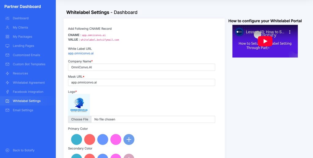This screenshot has width=313, height=158.
Task: Open the app.omniconvo.ai White Label URL link
Action: 81,53
